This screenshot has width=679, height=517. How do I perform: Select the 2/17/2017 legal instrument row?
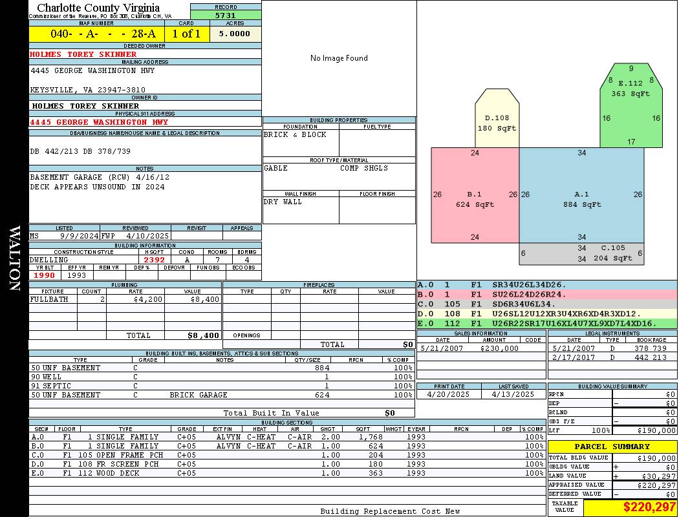click(x=611, y=357)
